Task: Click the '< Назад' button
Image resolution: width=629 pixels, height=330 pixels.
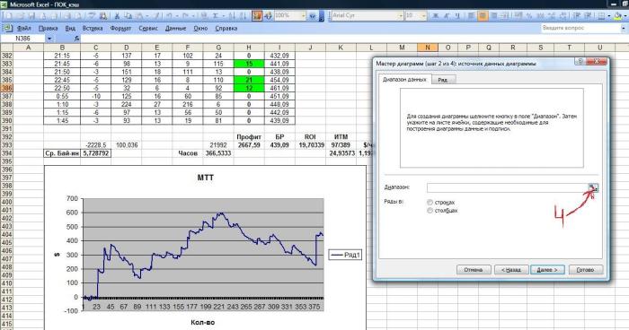Action: [511, 270]
